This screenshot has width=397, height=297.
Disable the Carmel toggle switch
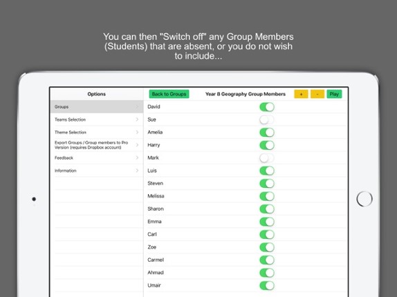pos(267,260)
